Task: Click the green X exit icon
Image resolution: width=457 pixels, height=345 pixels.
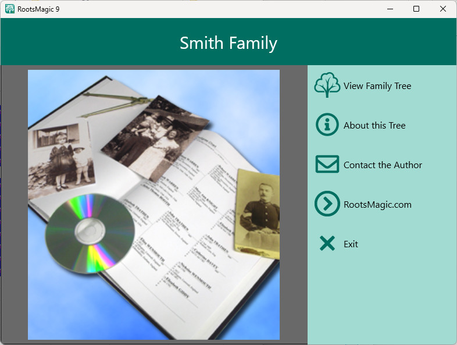Action: pos(327,244)
